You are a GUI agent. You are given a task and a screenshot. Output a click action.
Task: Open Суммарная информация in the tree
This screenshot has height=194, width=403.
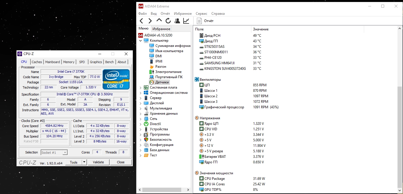[173, 46]
